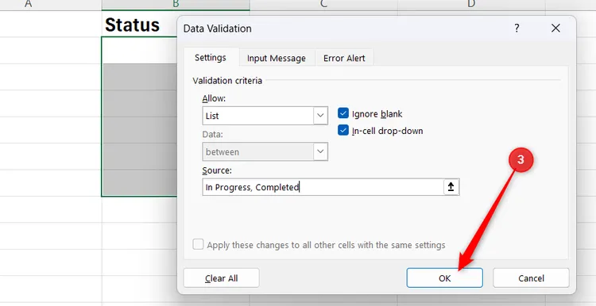Switch to the Settings tab
This screenshot has height=306, width=596.
[x=211, y=58]
